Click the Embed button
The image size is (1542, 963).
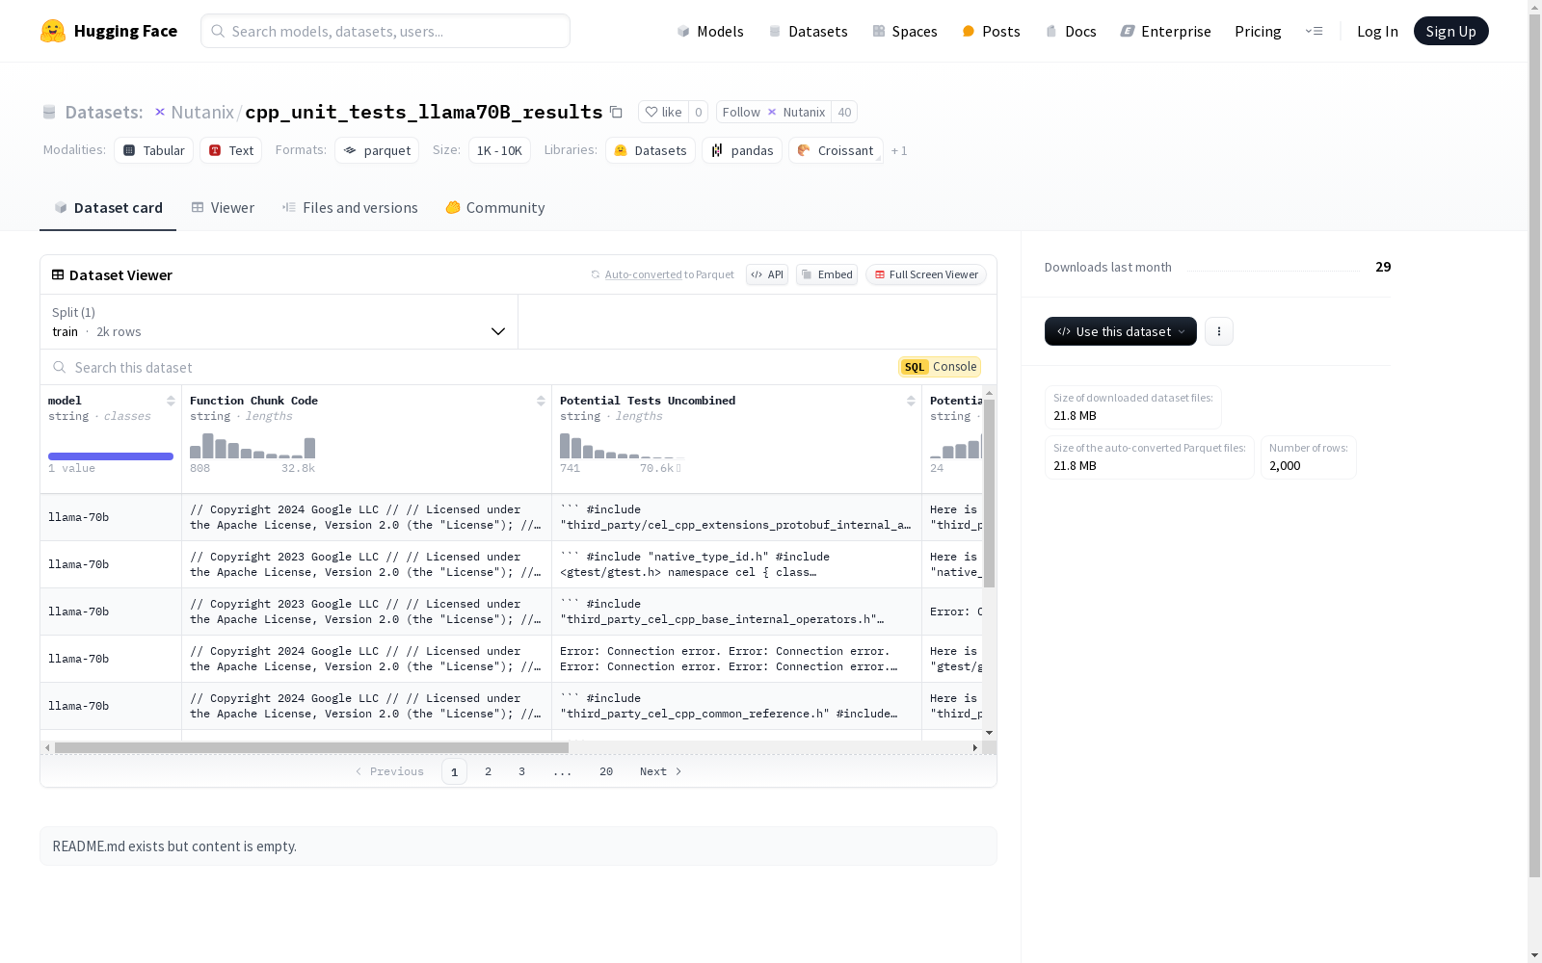click(x=827, y=274)
